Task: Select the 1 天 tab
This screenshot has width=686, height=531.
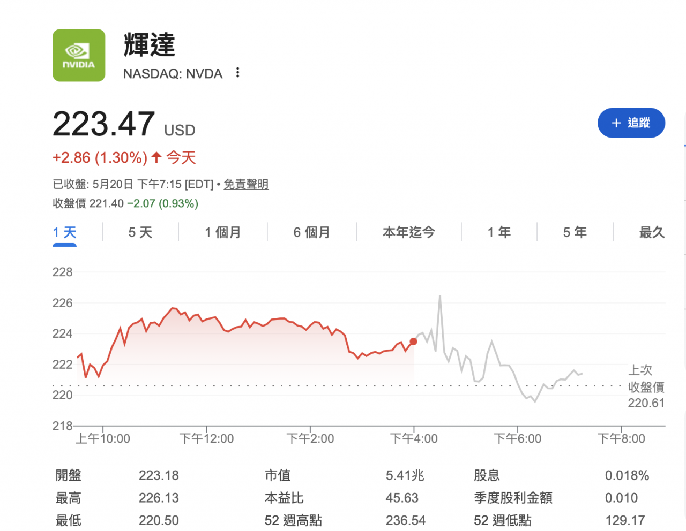Action: point(65,232)
